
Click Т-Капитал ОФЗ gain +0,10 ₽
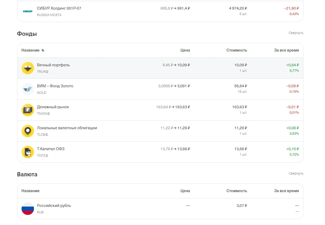(x=293, y=149)
